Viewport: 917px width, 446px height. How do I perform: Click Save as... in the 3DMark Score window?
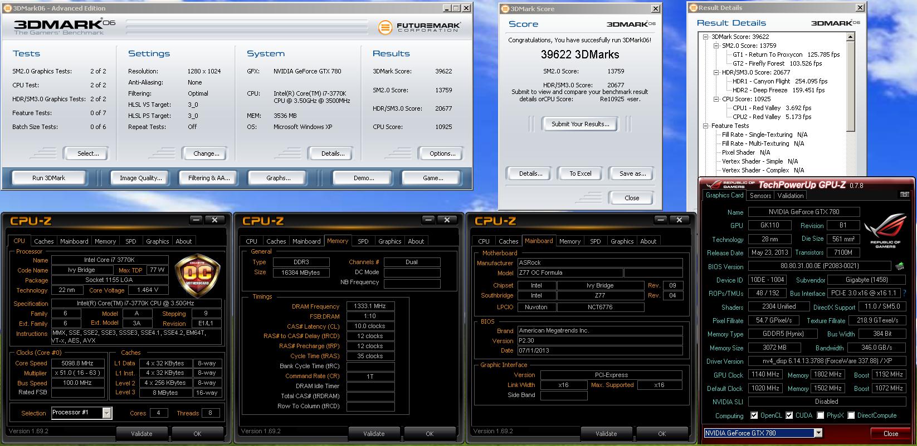click(632, 174)
